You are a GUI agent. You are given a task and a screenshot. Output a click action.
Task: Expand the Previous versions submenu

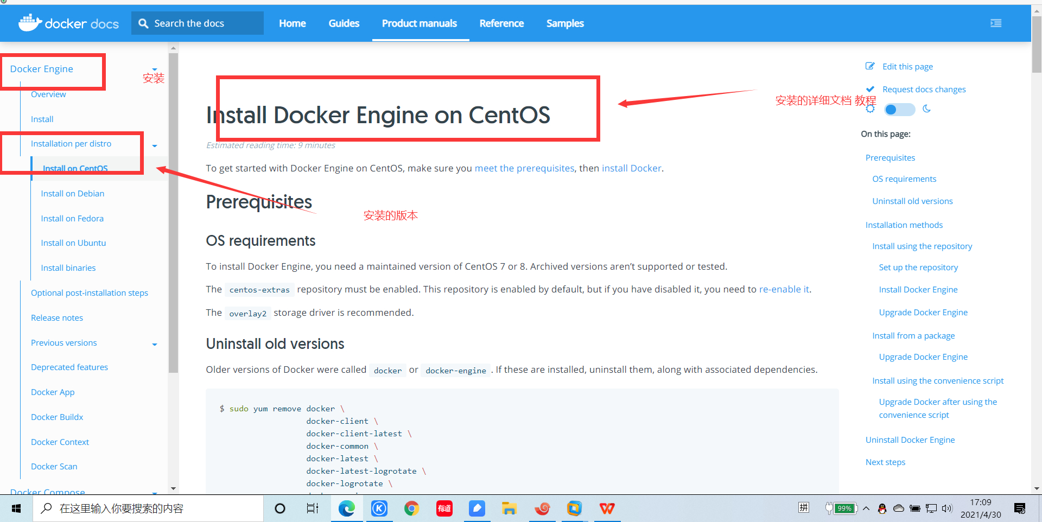coord(155,344)
